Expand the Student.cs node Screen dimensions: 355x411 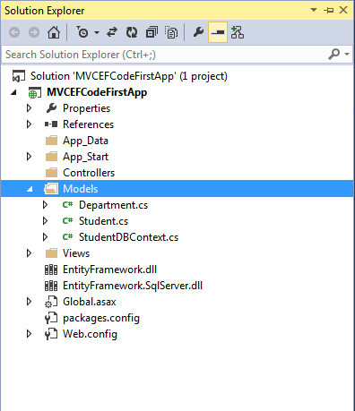coord(45,221)
